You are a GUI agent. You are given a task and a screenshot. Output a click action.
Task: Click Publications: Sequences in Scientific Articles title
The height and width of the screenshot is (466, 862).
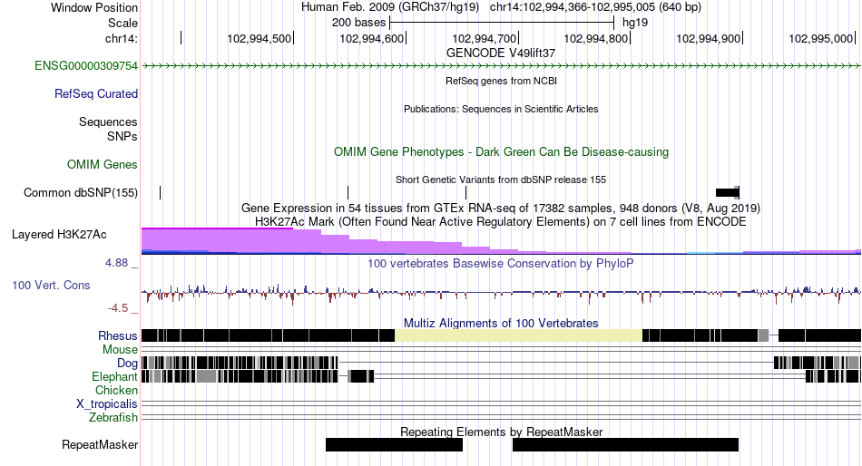click(501, 109)
